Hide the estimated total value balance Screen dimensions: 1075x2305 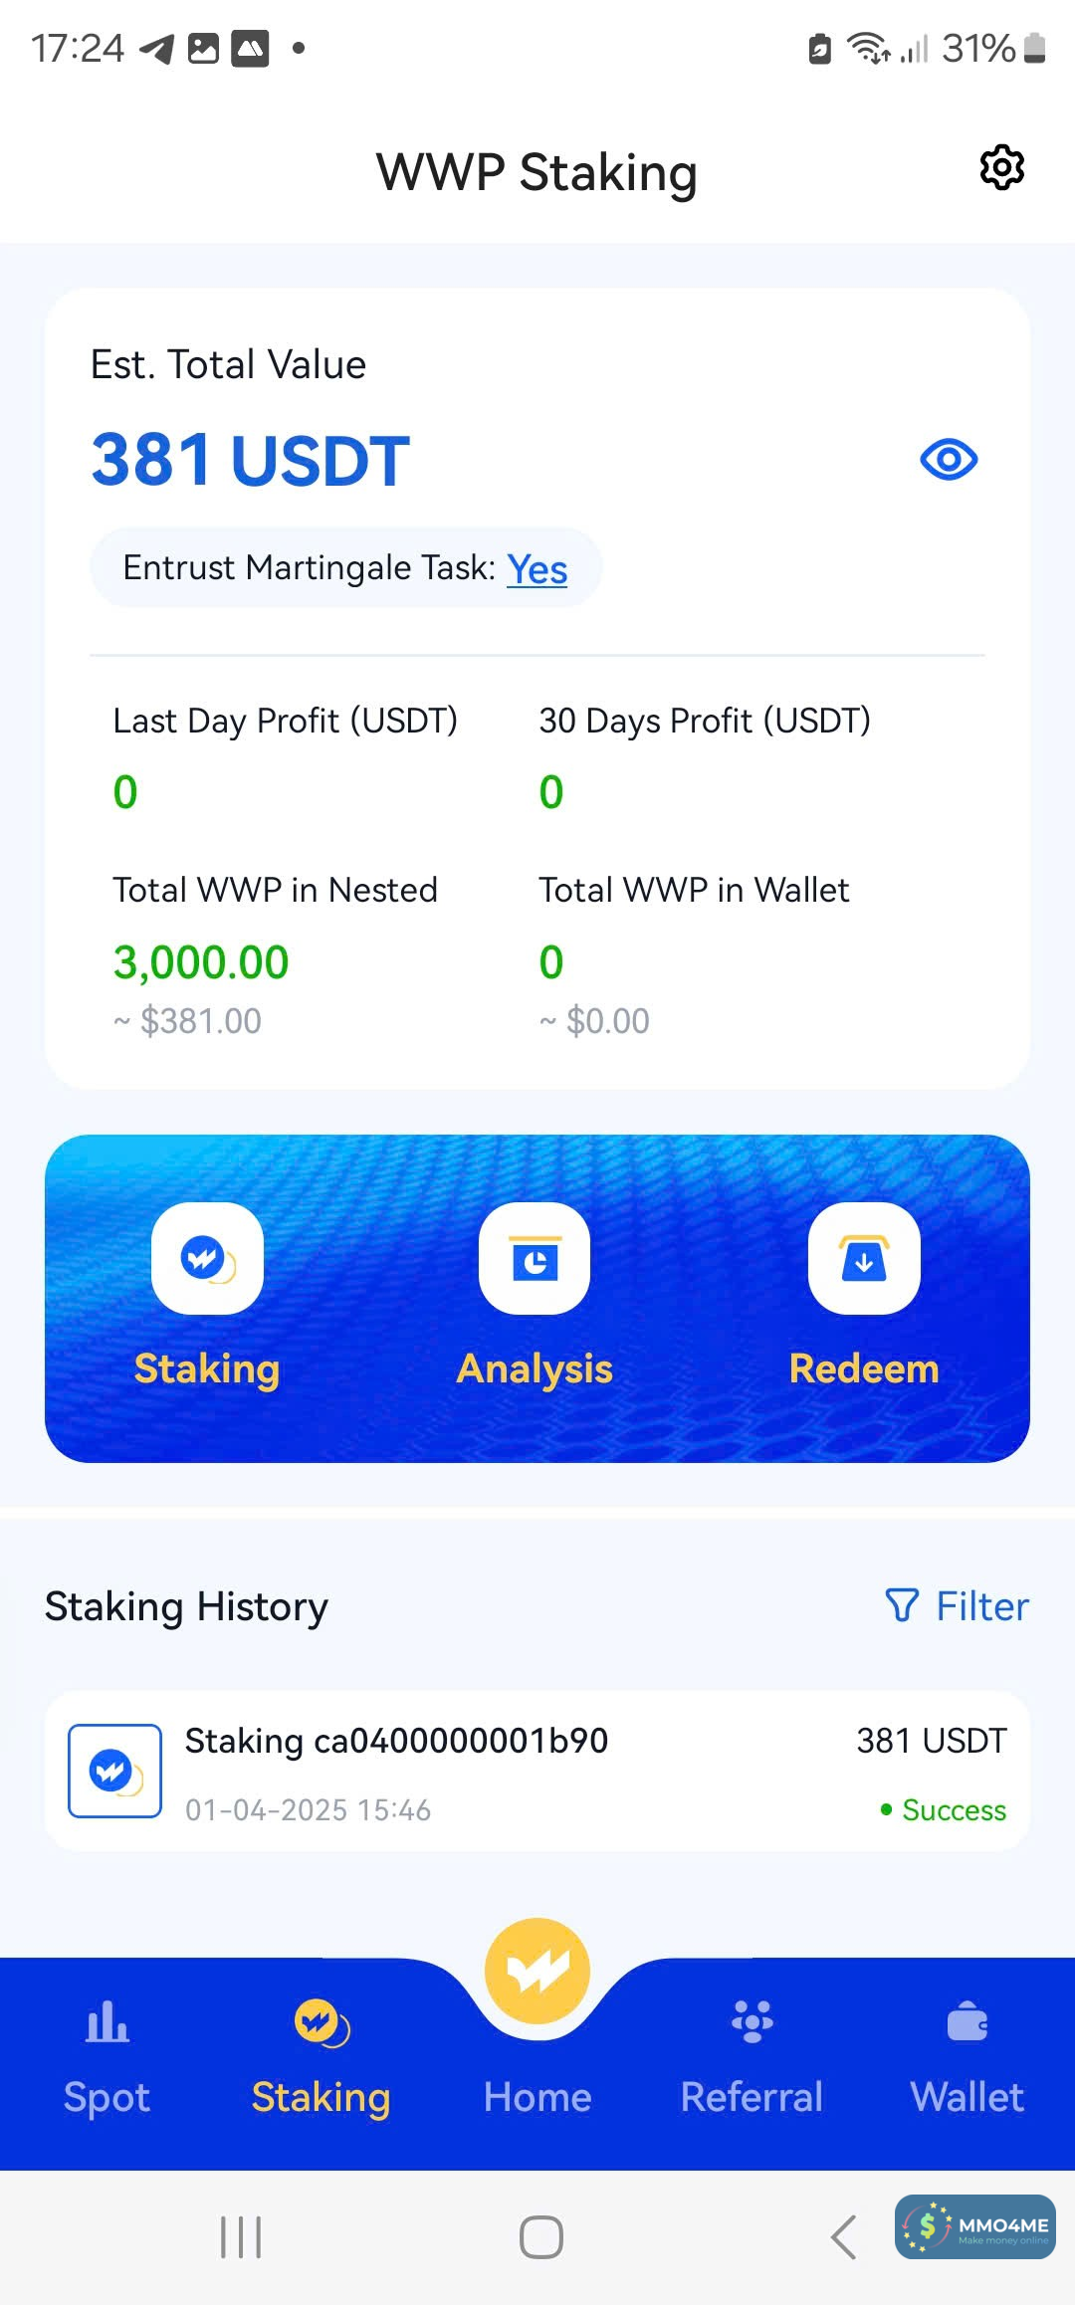(x=949, y=460)
